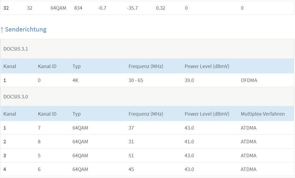The width and height of the screenshot is (295, 178).
Task: Select the DOCSIS 3.1 section header
Action: click(147, 49)
